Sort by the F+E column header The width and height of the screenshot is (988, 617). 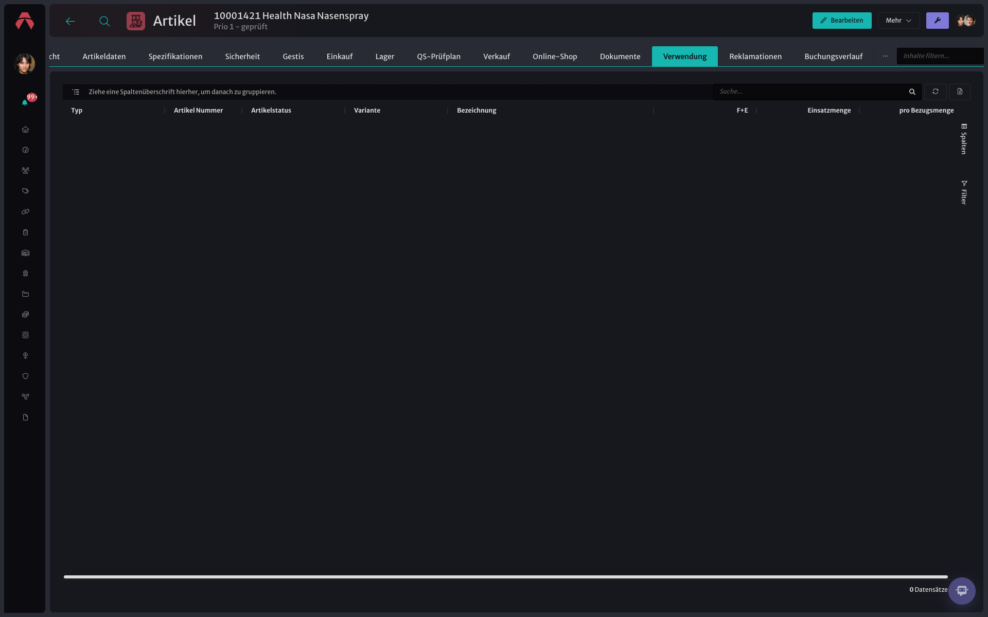point(742,111)
